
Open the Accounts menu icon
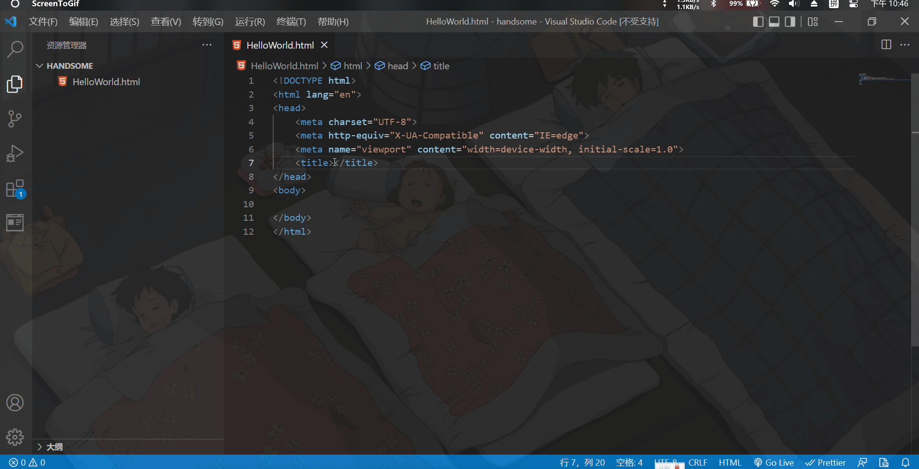click(x=15, y=403)
